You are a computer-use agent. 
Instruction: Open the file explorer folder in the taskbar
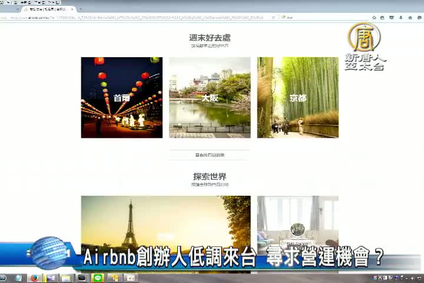click(x=66, y=278)
